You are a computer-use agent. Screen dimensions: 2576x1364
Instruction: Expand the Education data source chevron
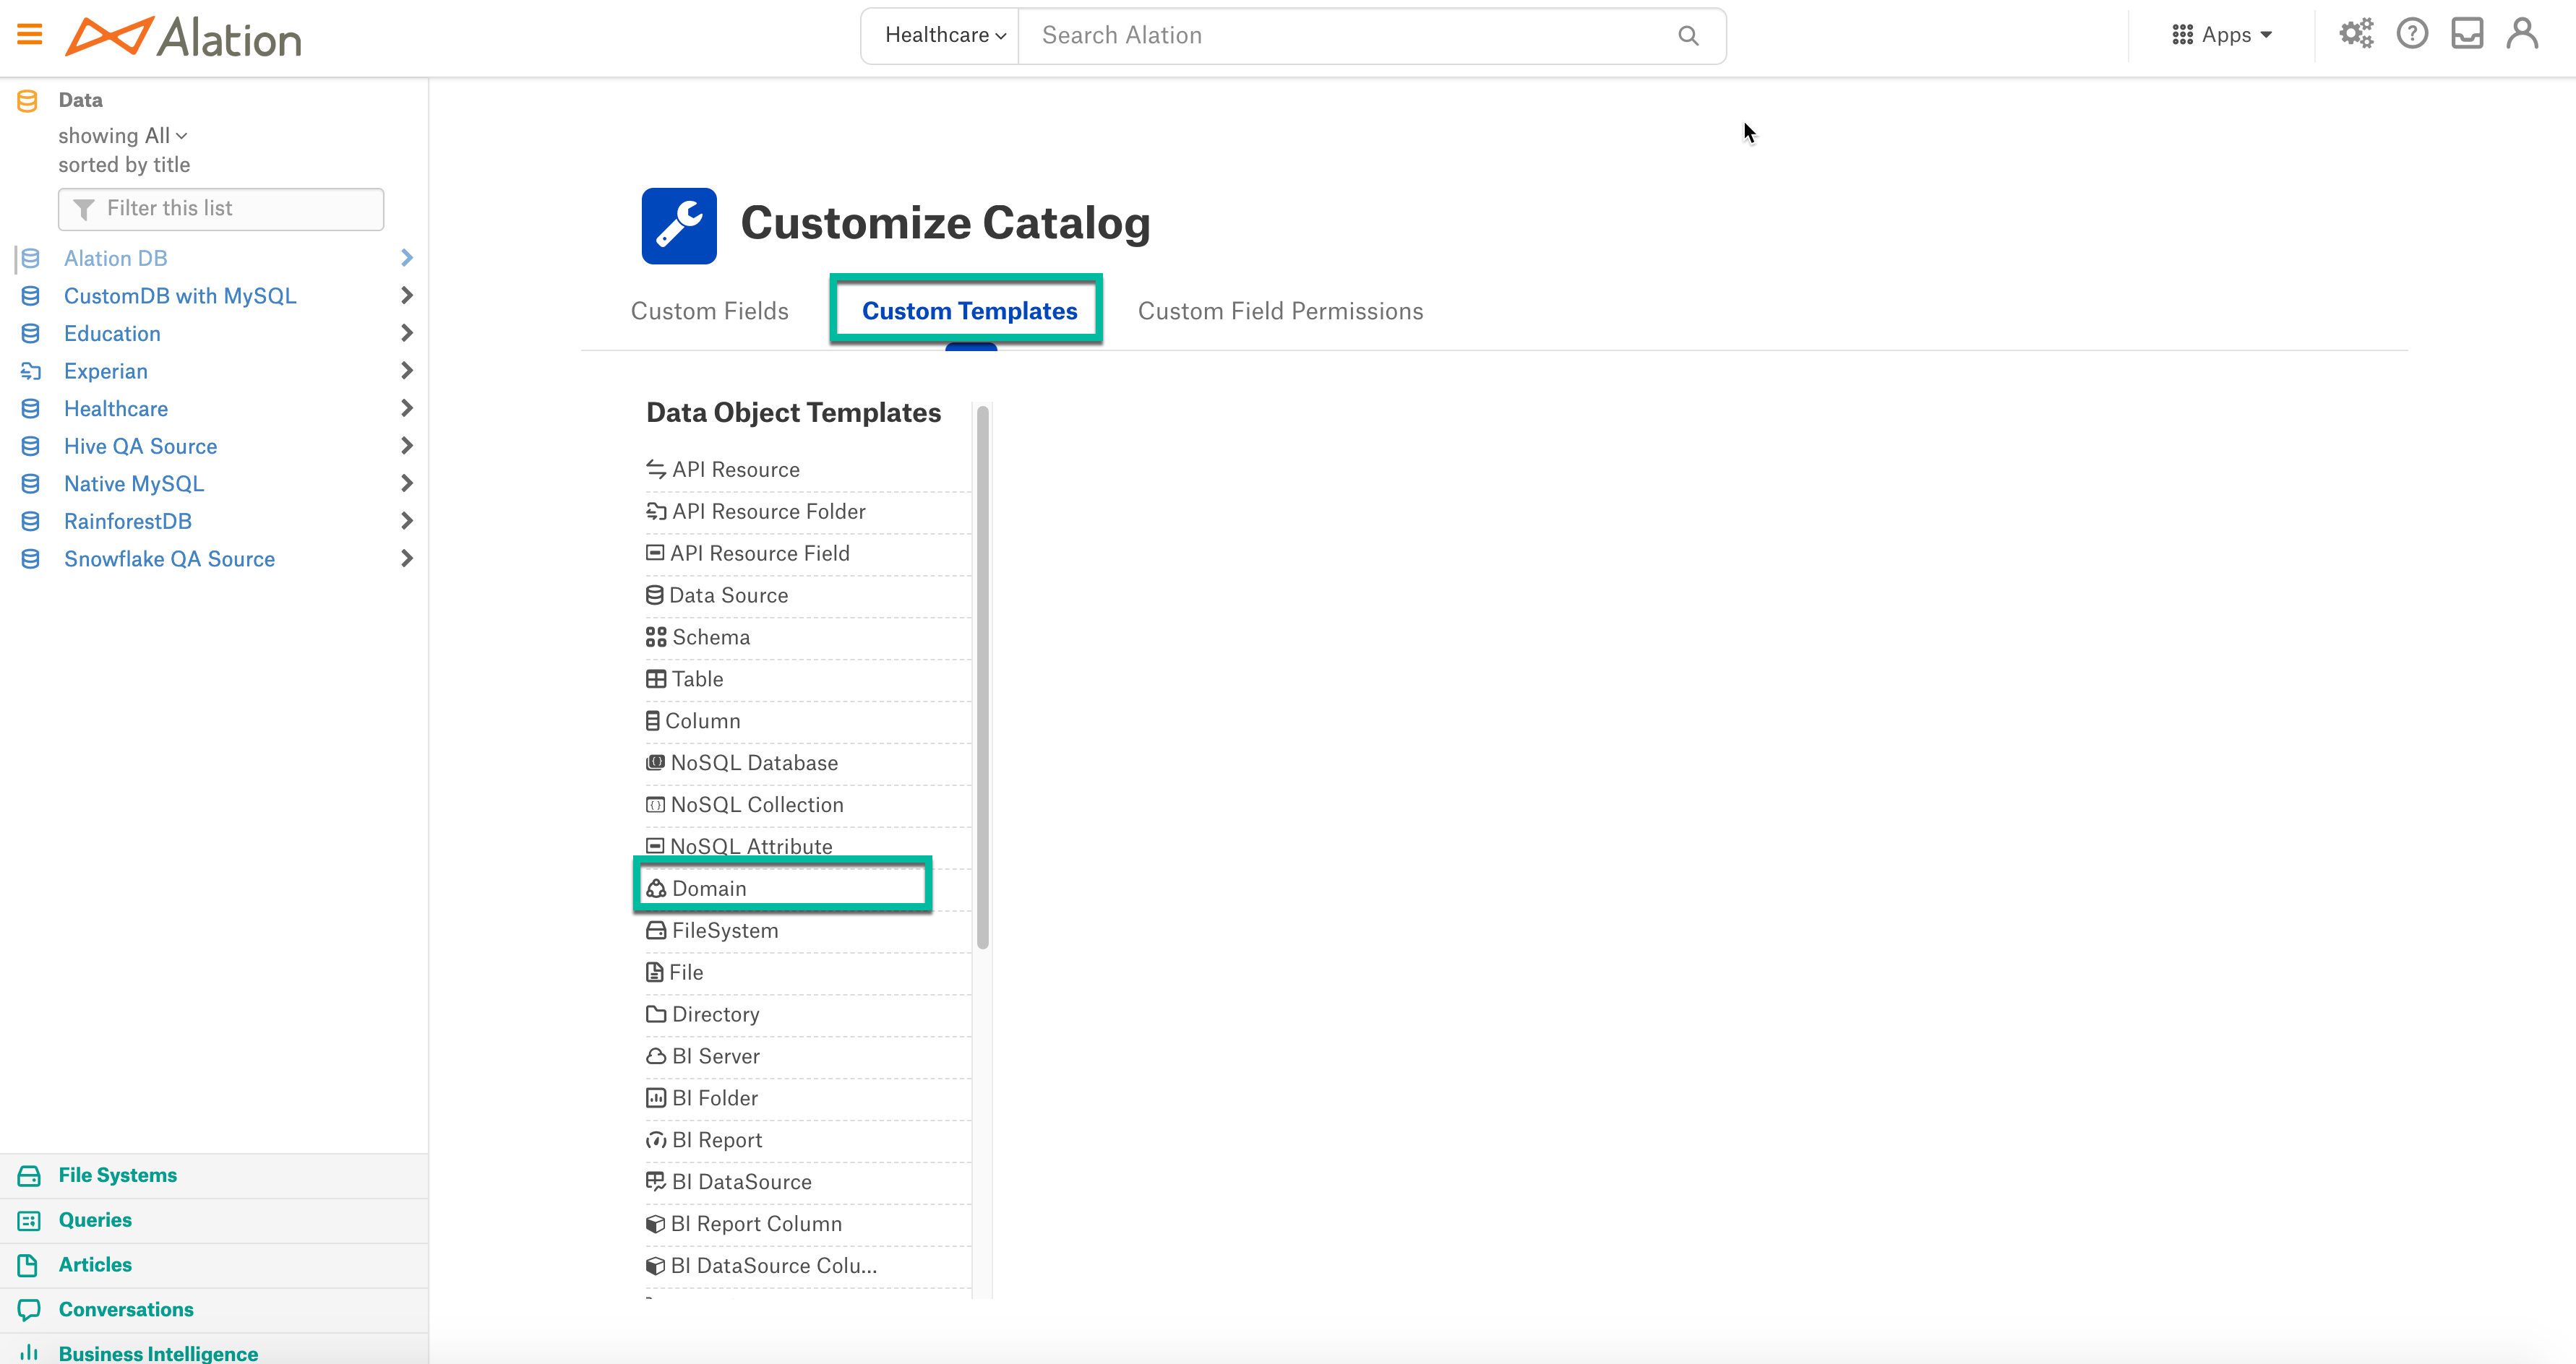tap(406, 333)
